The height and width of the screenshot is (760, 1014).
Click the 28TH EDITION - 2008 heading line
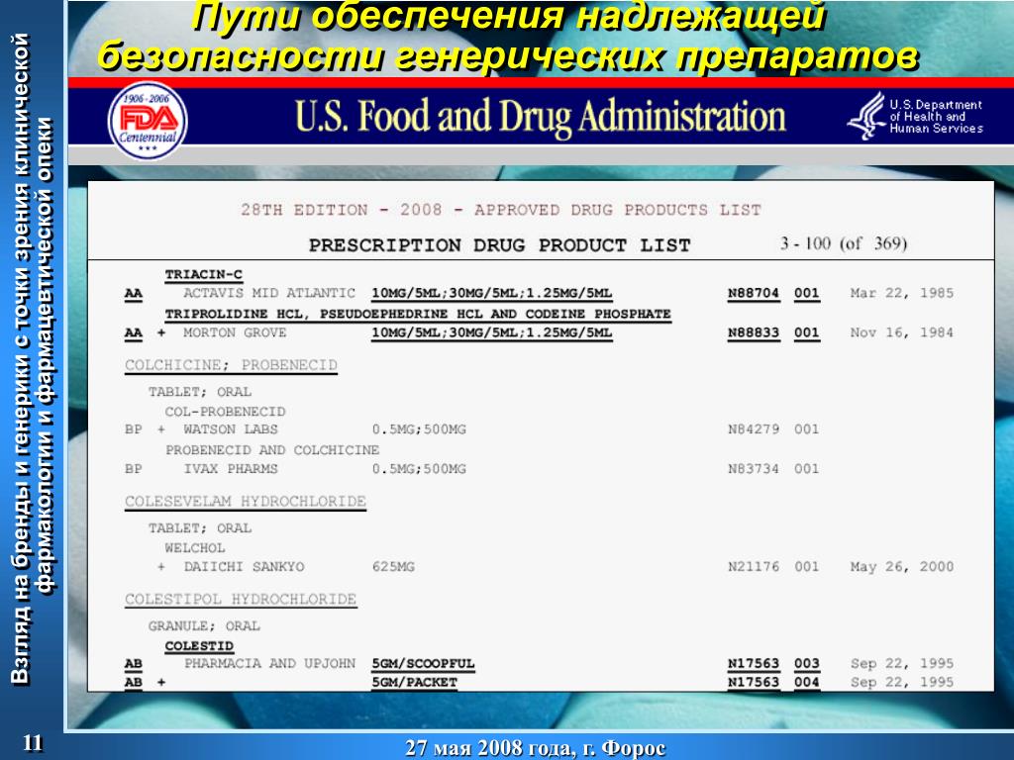[x=500, y=210]
